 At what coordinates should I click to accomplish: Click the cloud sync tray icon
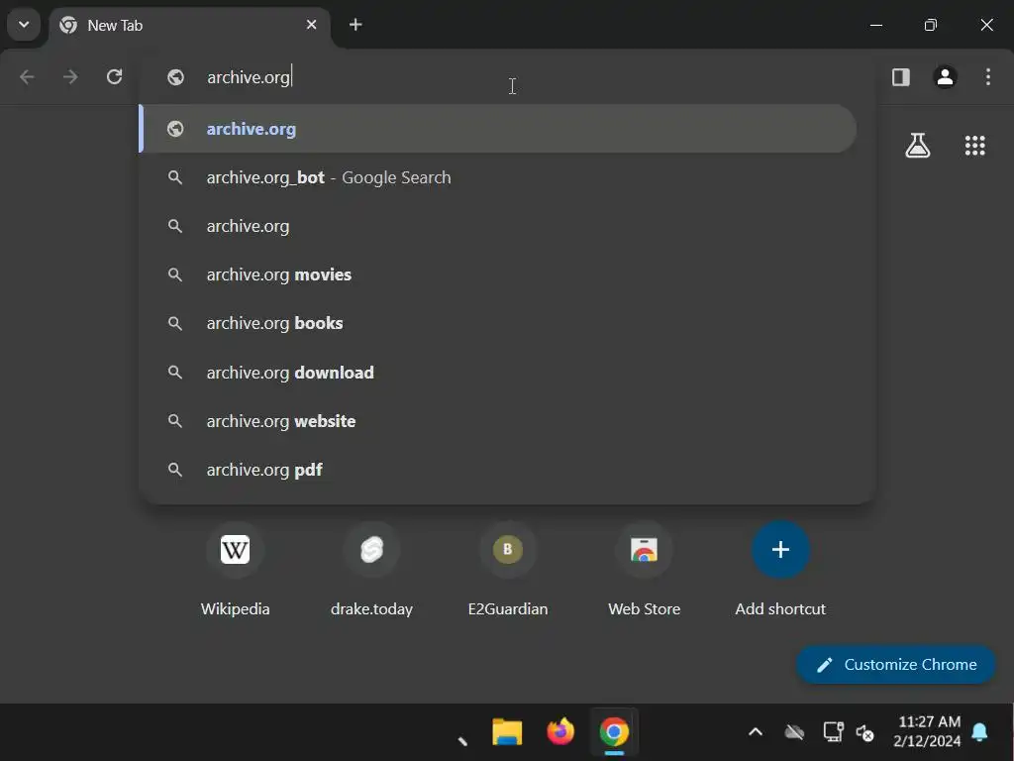pos(794,732)
